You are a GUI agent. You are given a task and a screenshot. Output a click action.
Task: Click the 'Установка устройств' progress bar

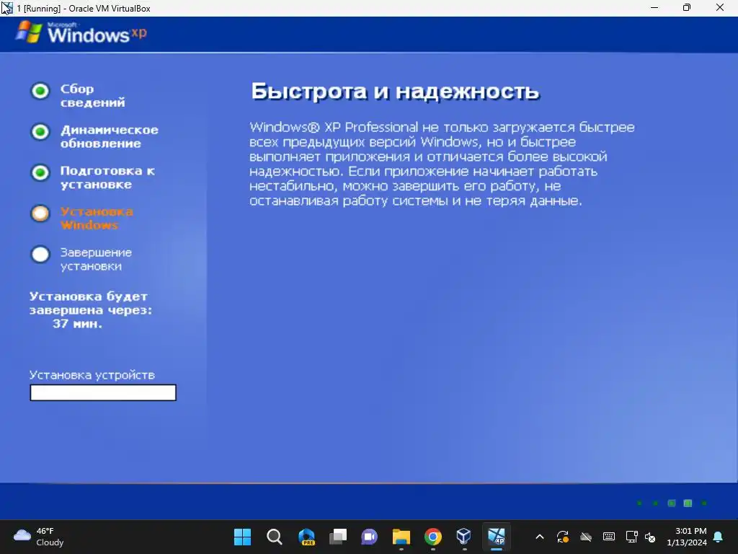tap(103, 392)
